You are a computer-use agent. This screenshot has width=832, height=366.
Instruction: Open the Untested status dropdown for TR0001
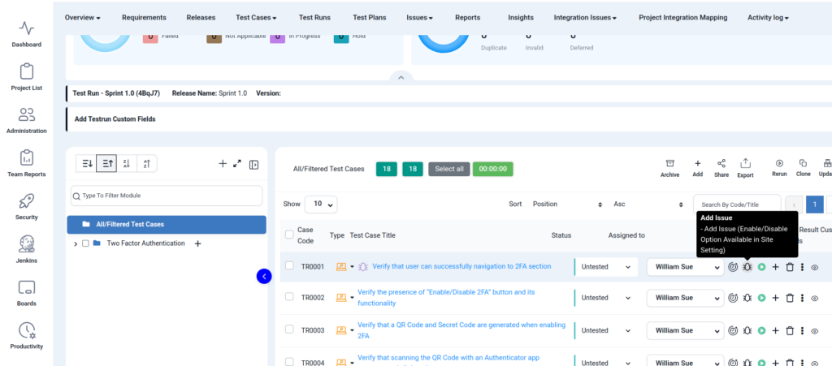point(606,267)
